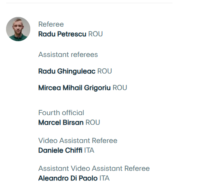The width and height of the screenshot is (198, 189).
Task: Open Aleandro Di Paolo's name
Action: 68,178
